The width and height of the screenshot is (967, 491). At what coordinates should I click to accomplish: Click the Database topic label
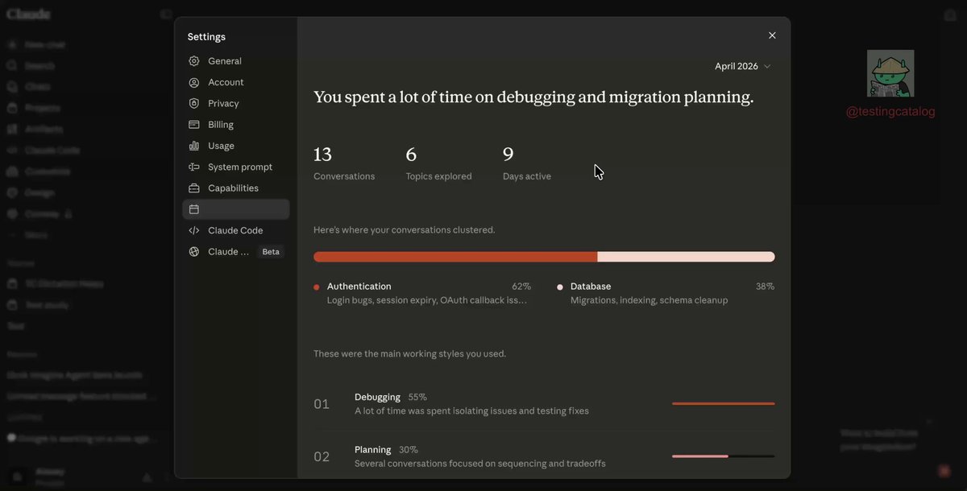591,287
